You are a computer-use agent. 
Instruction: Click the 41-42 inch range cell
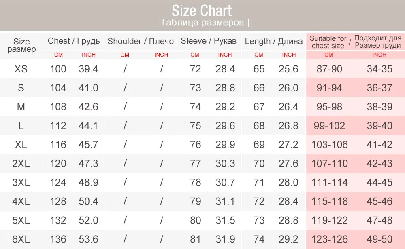379,145
